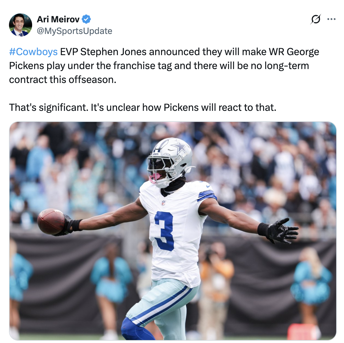344x343 pixels.
Task: Click the Grok explain-post icon
Action: tap(316, 19)
